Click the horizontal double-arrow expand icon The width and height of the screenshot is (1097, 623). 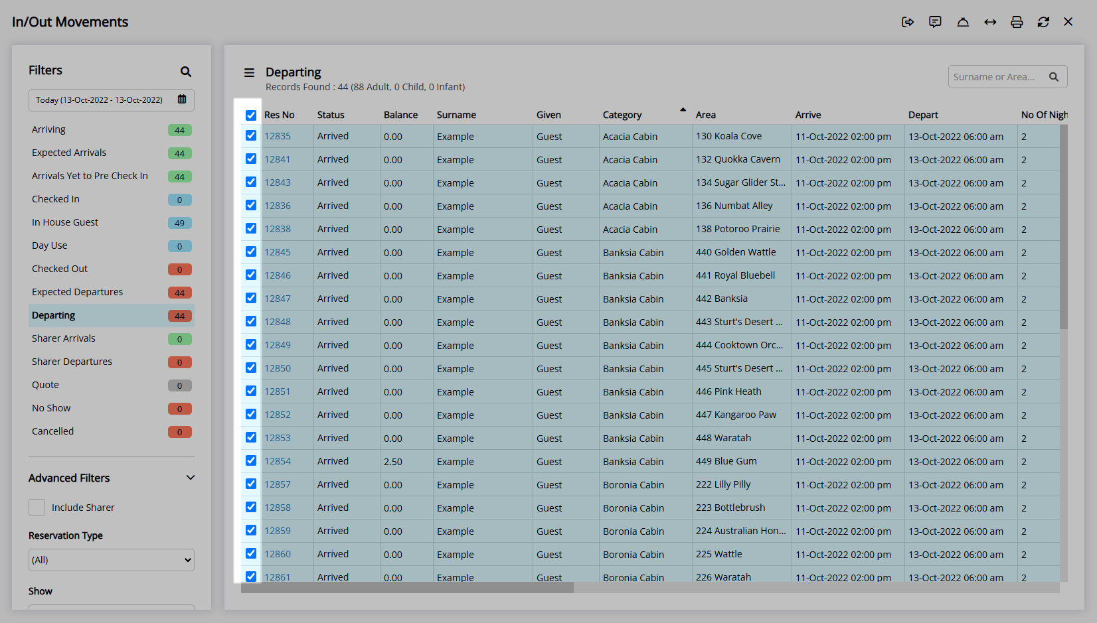(990, 22)
